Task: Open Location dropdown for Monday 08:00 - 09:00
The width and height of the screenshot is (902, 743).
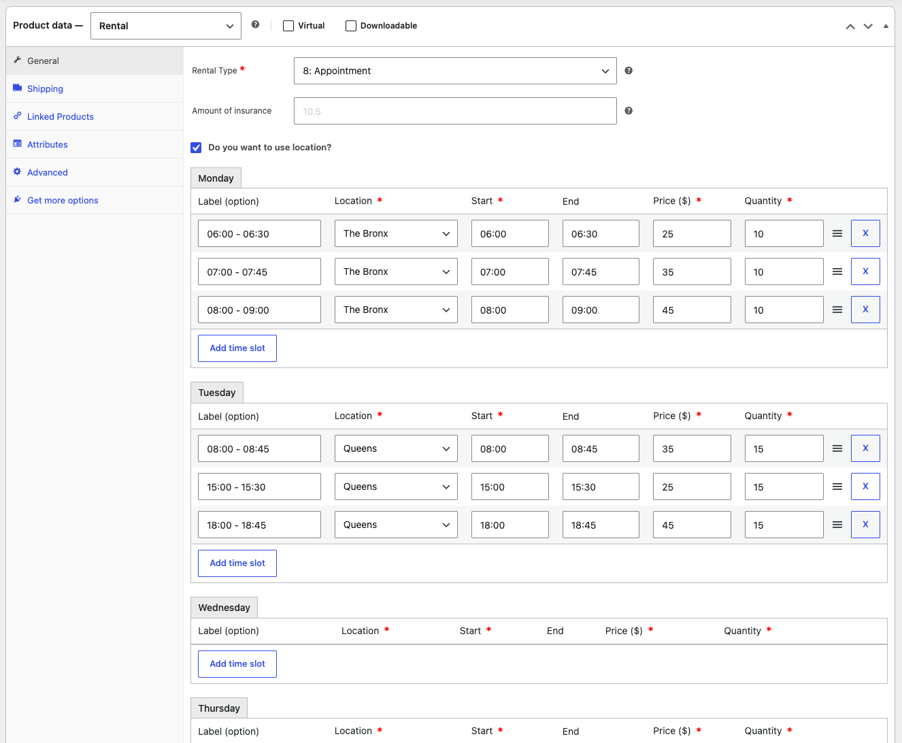Action: point(396,310)
